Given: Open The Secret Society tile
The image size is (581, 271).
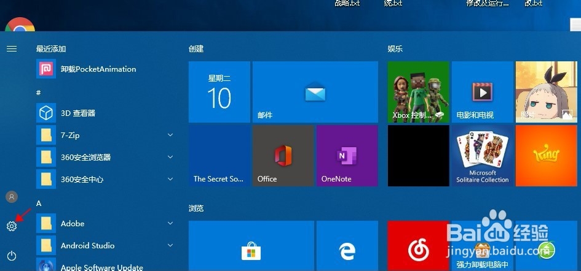Looking at the screenshot, I should [219, 156].
